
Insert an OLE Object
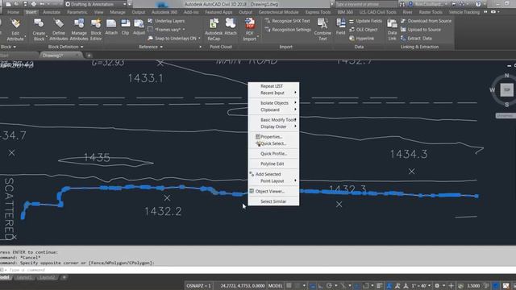point(364,30)
